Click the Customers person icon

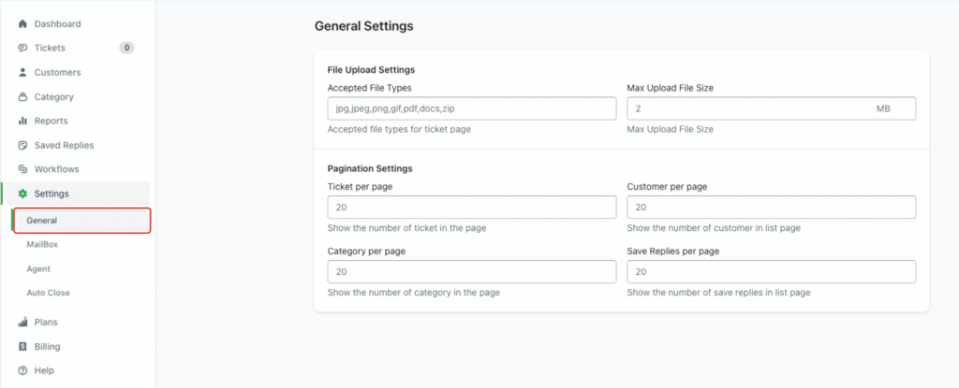click(x=22, y=72)
